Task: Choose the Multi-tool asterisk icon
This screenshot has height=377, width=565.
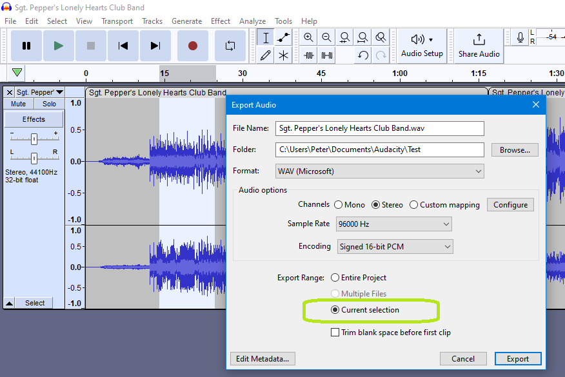Action: pyautogui.click(x=284, y=55)
